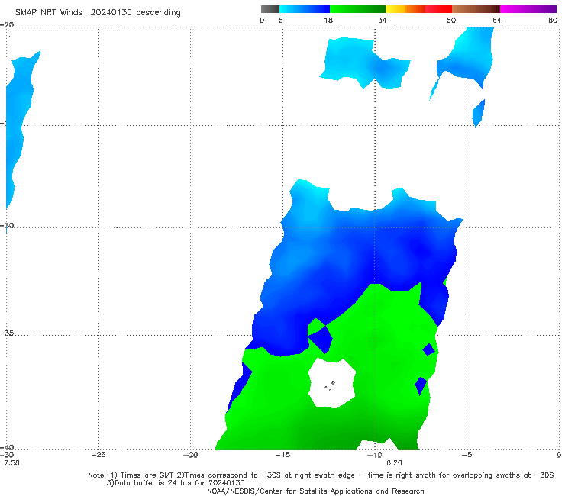Click the white data gap in green wind field
The width and height of the screenshot is (565, 496).
pyautogui.click(x=332, y=383)
